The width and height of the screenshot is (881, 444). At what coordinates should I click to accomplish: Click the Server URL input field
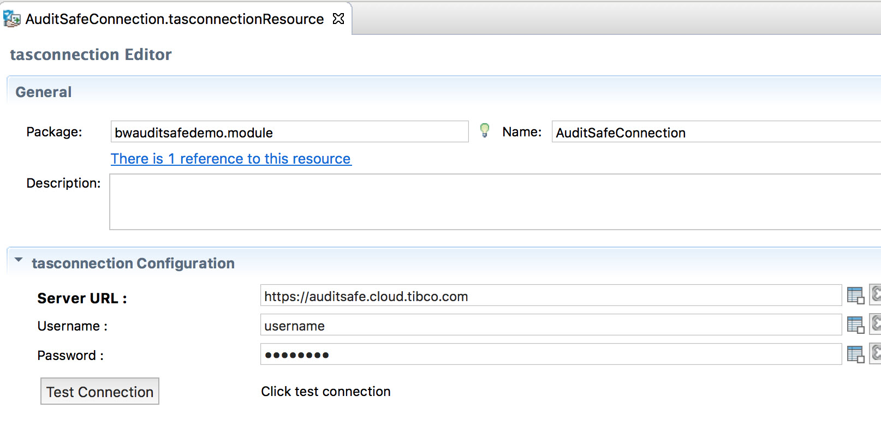550,296
